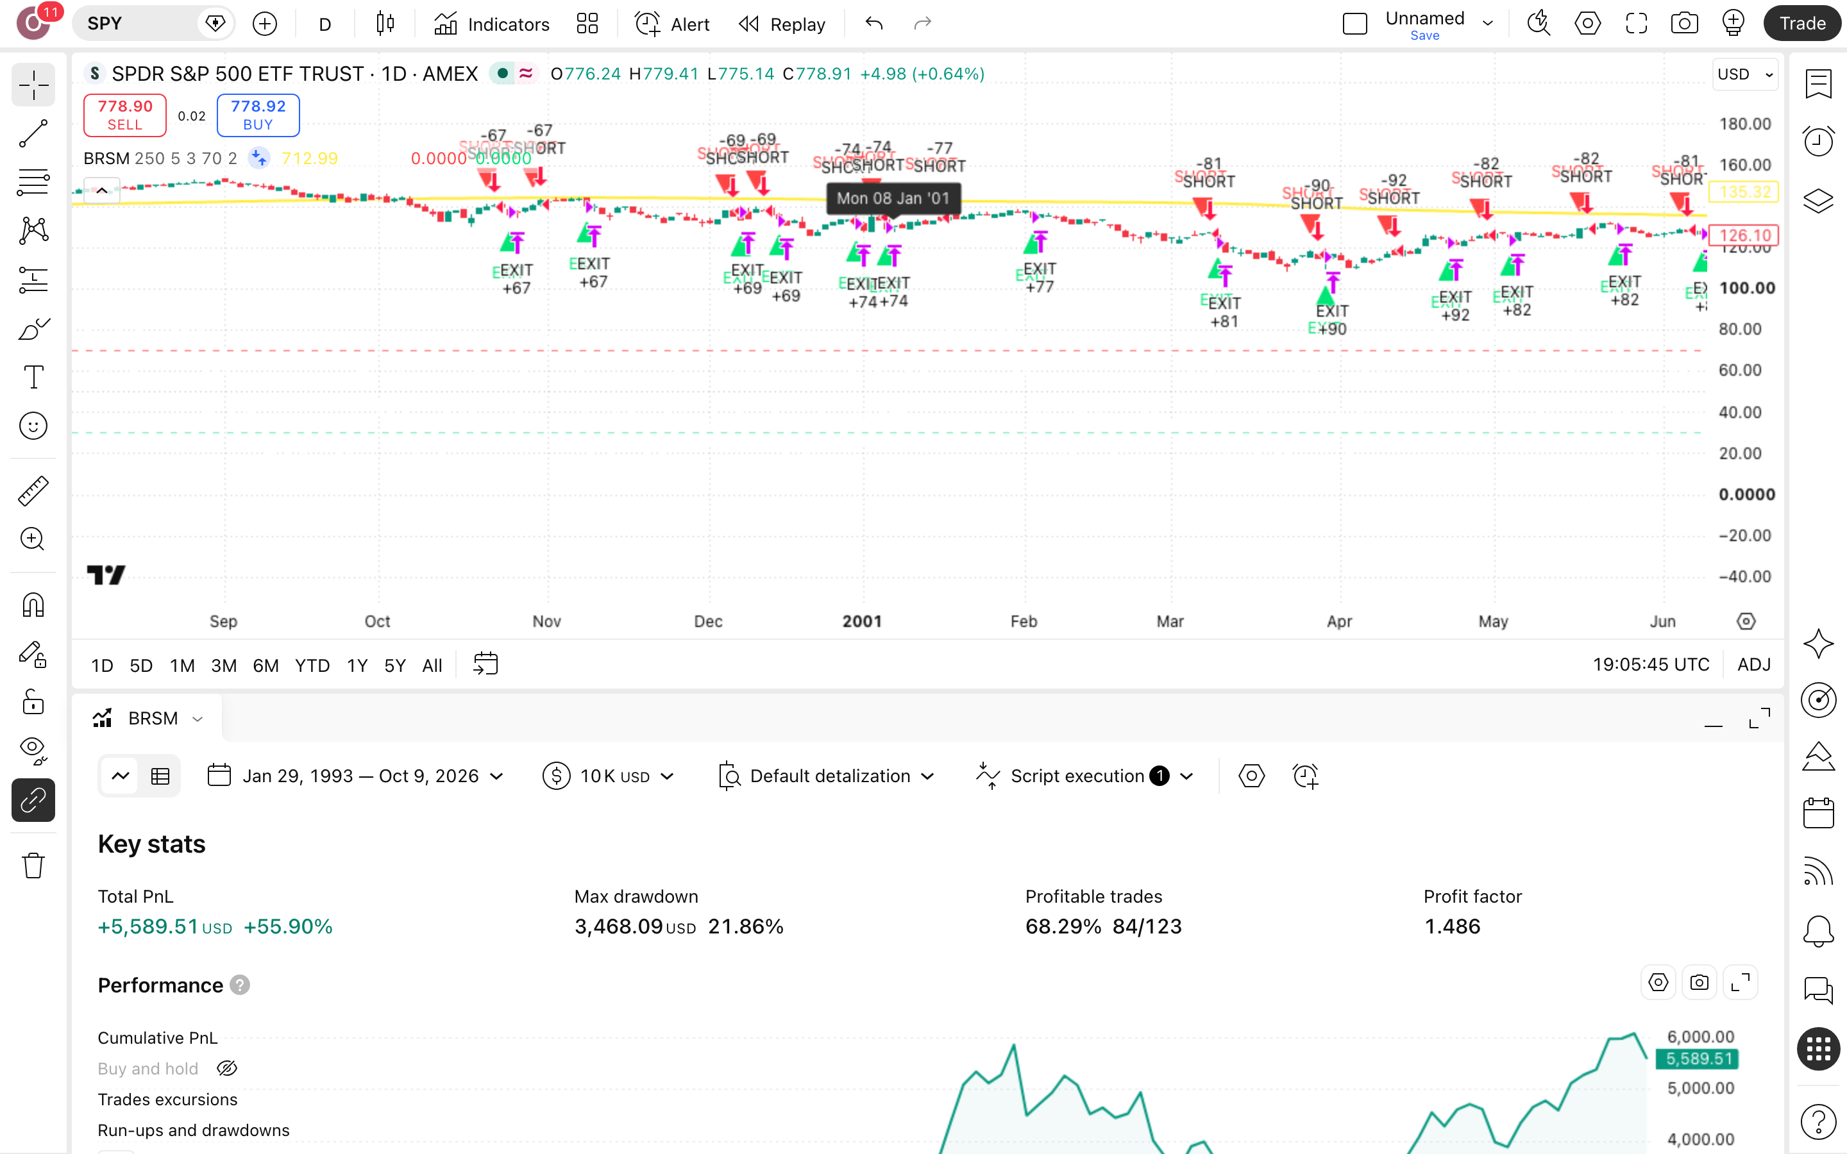This screenshot has width=1847, height=1154.
Task: Select the trend line drawing tool
Action: [33, 133]
